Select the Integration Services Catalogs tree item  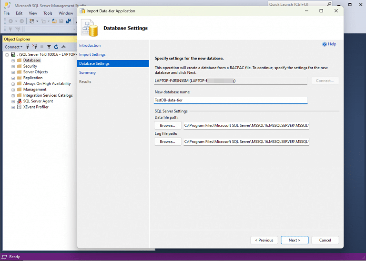[x=48, y=95]
